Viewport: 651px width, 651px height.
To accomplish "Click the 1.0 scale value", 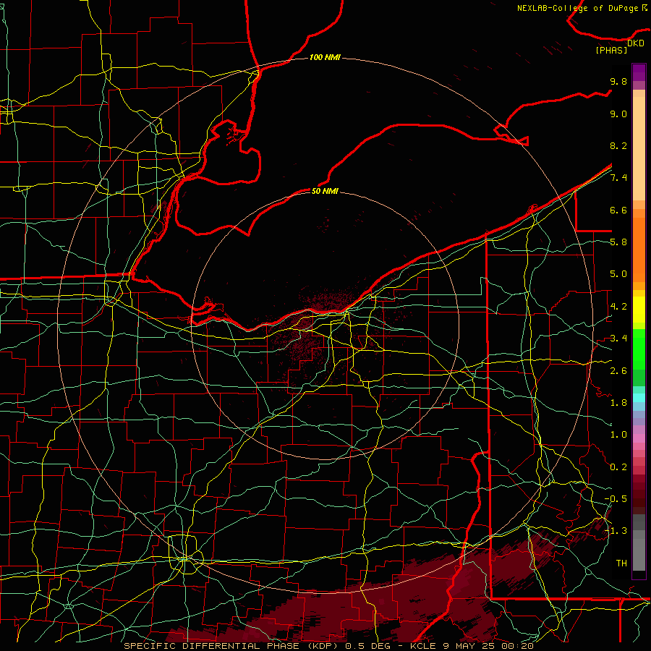I will [618, 435].
